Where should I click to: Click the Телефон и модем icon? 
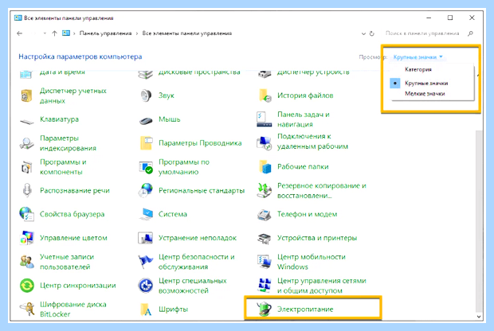pyautogui.click(x=264, y=214)
